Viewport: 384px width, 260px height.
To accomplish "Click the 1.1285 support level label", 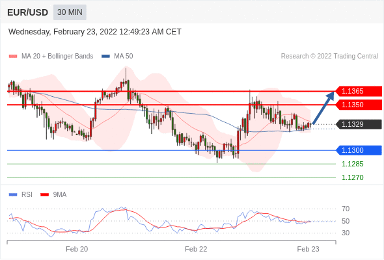I will 353,164.
